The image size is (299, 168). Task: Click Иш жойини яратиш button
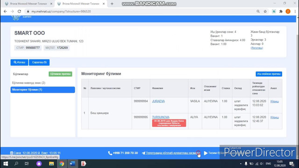point(269,74)
